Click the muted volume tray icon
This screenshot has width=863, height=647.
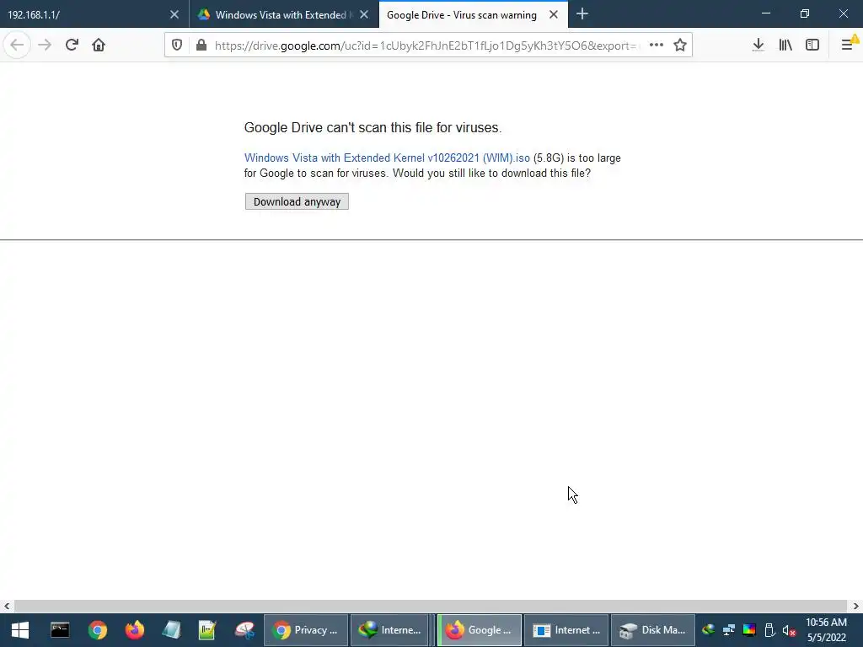[x=789, y=630]
